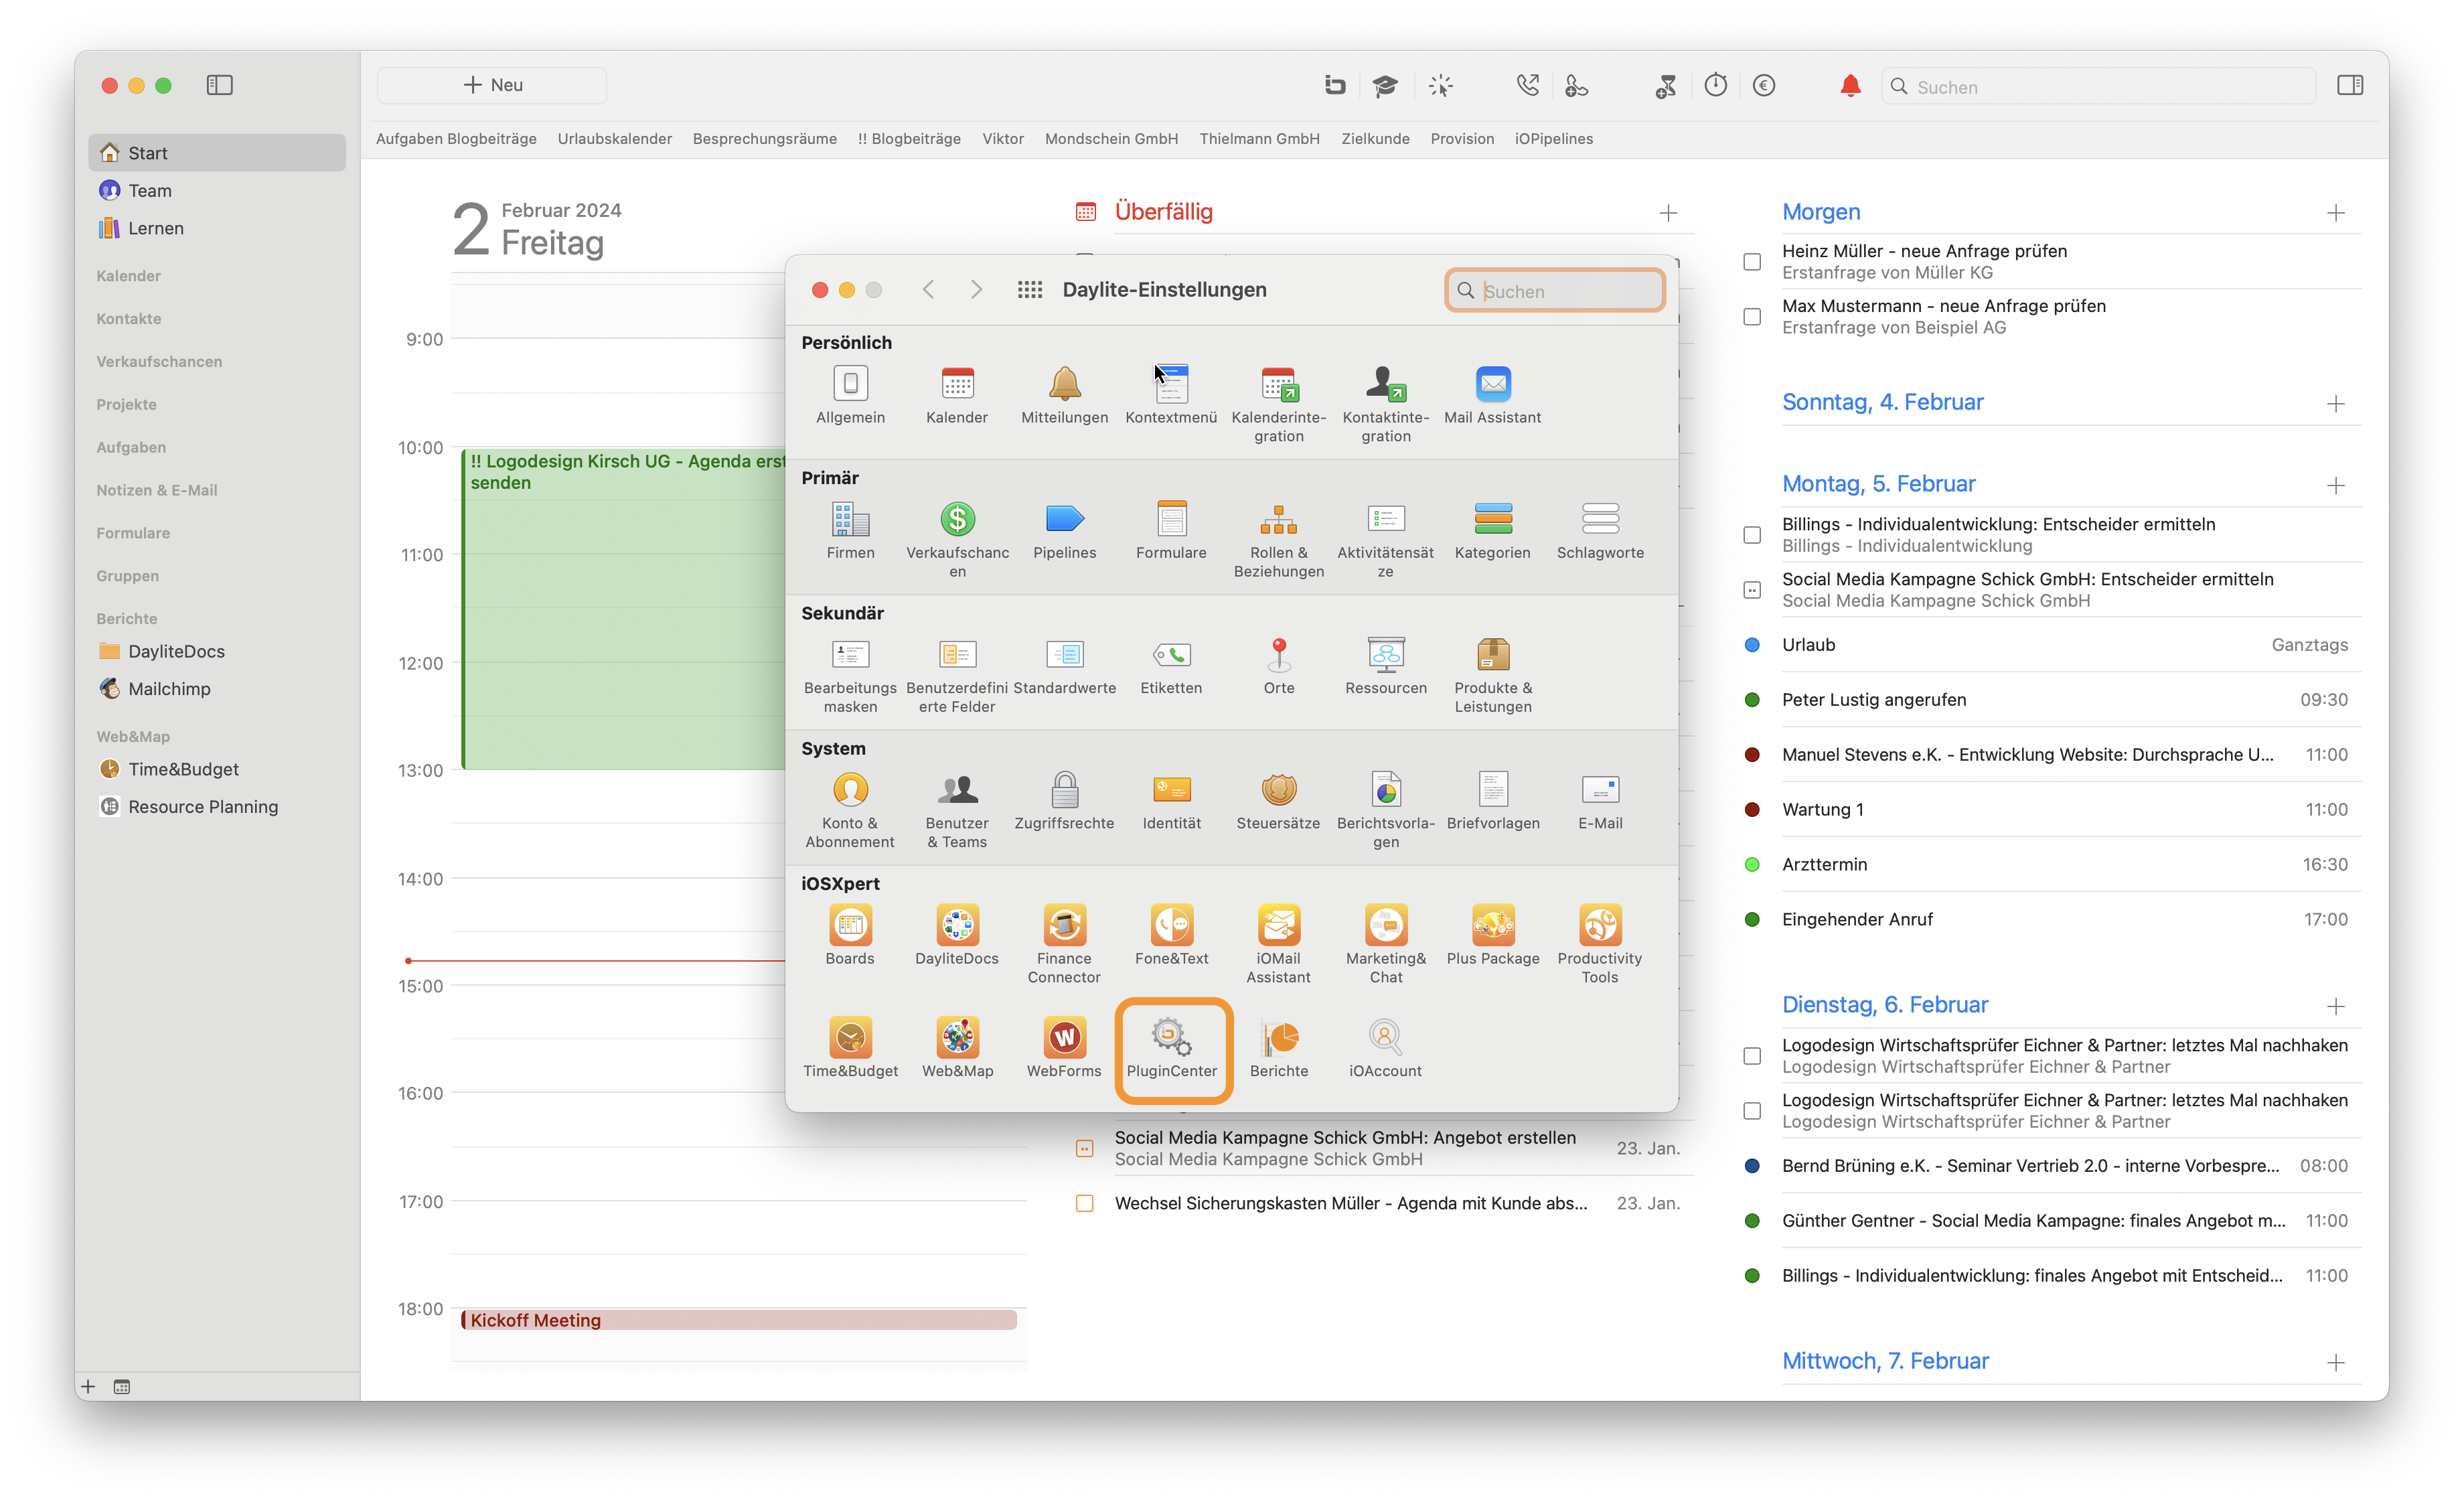The image size is (2464, 1500).
Task: Open Verkaufschancen settings pane
Action: tap(957, 539)
